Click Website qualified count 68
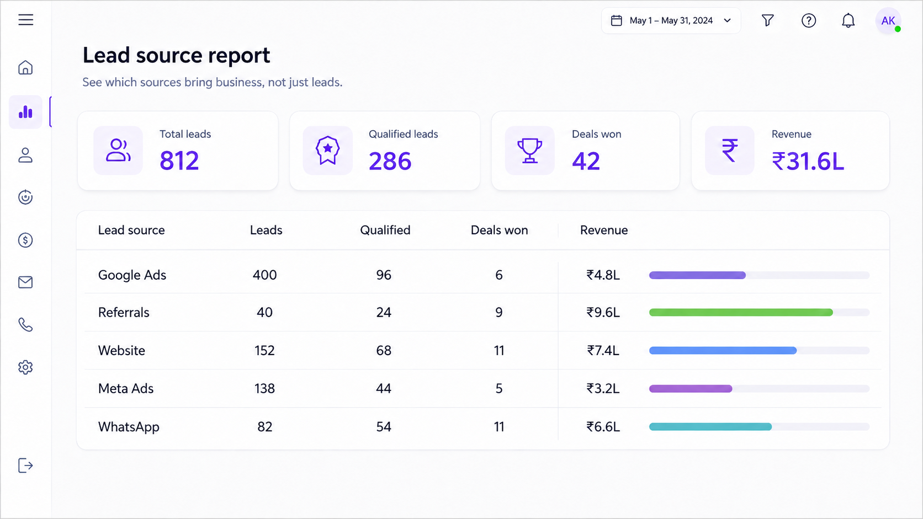 pos(384,351)
